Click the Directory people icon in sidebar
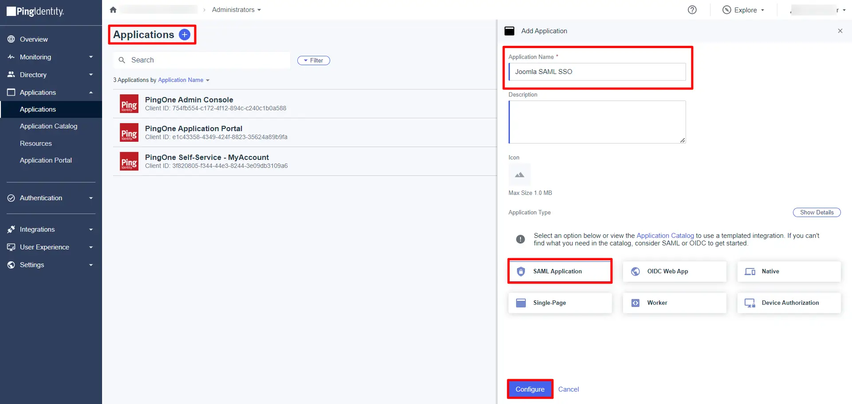This screenshot has height=404, width=852. coord(11,74)
